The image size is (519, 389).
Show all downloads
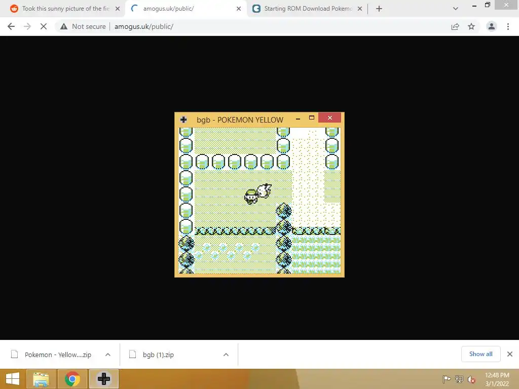click(x=480, y=354)
